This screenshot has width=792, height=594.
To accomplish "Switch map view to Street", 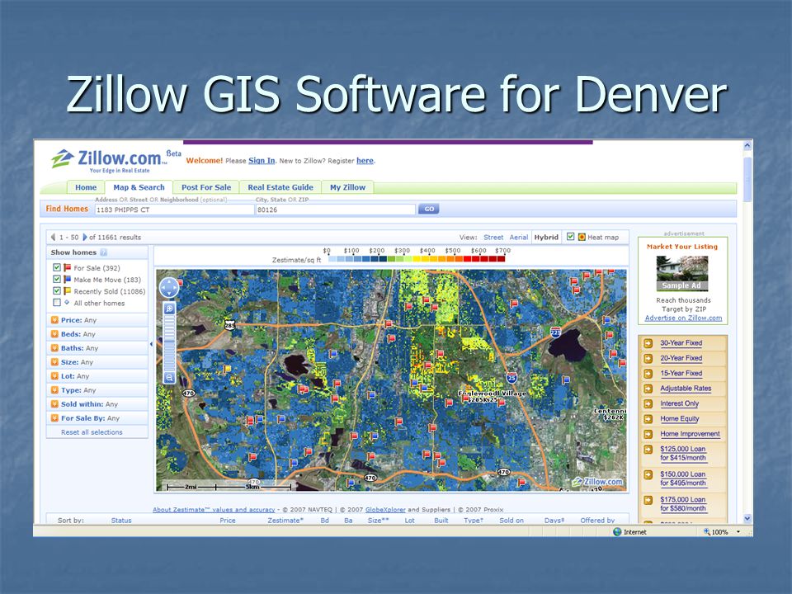I will (x=493, y=238).
